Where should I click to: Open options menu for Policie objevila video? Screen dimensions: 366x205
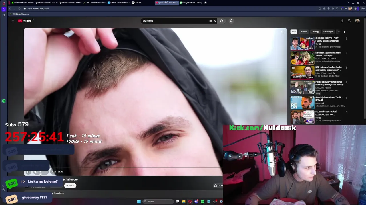(x=347, y=82)
